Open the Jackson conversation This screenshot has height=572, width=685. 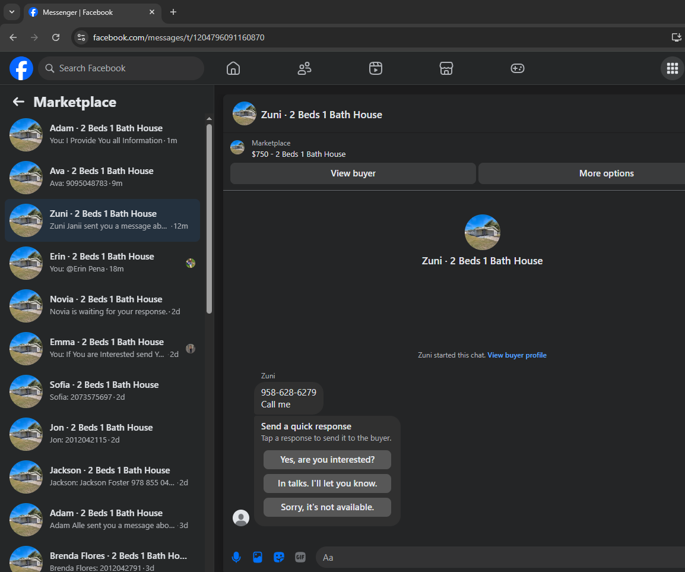click(x=102, y=477)
